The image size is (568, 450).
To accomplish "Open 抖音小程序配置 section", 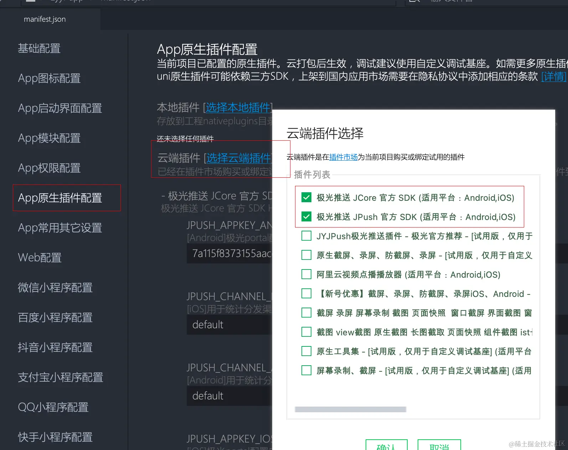I will pos(55,347).
